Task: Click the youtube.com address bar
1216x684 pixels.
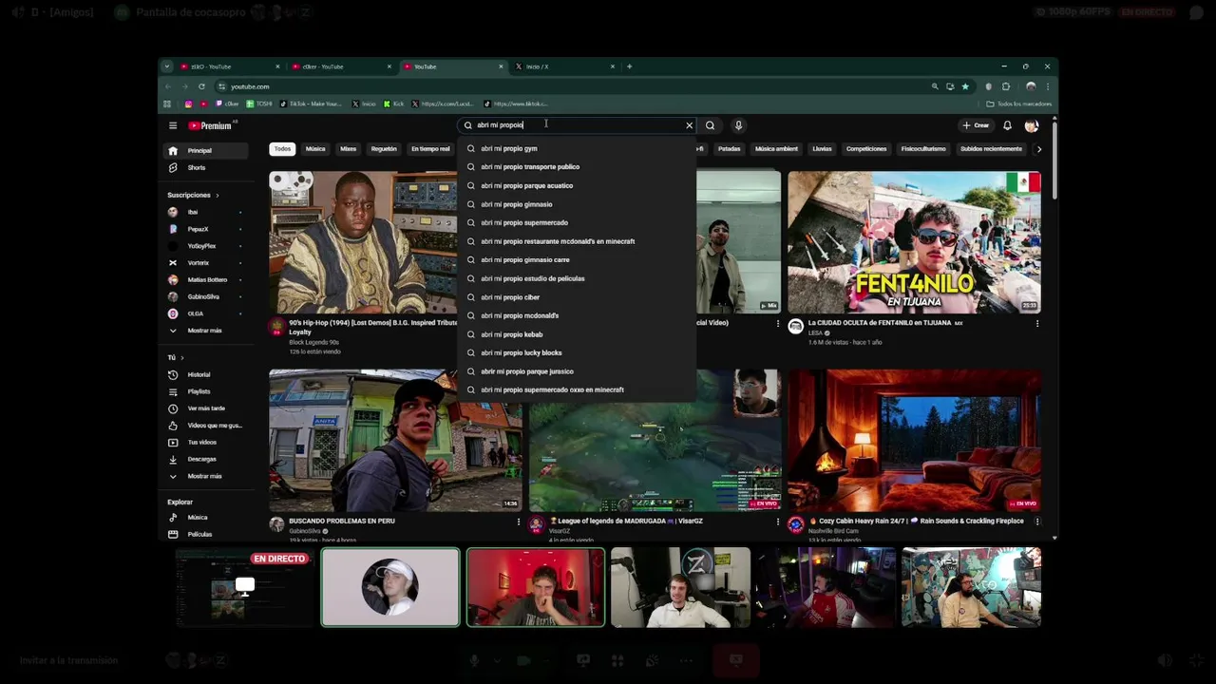Action: click(x=570, y=86)
